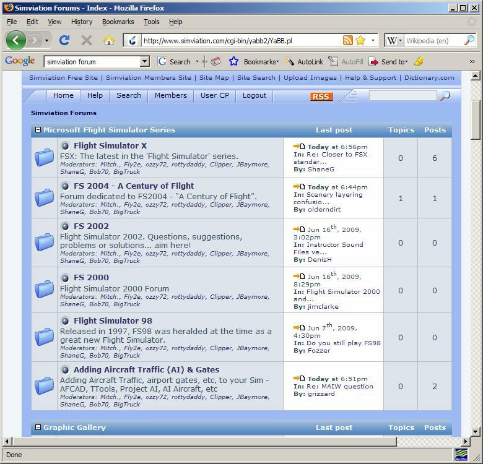Image resolution: width=483 pixels, height=464 pixels.
Task: Open the Tools menu
Action: [152, 22]
